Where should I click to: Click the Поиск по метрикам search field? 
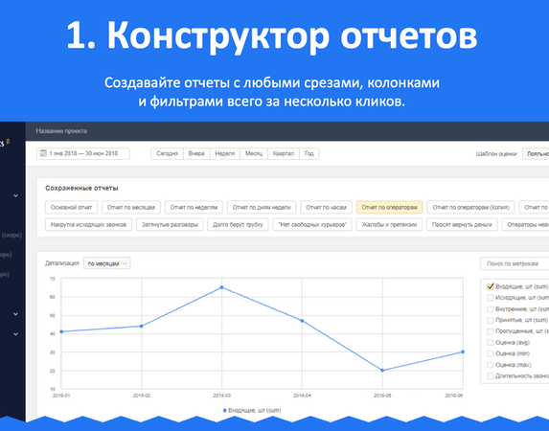pos(515,263)
